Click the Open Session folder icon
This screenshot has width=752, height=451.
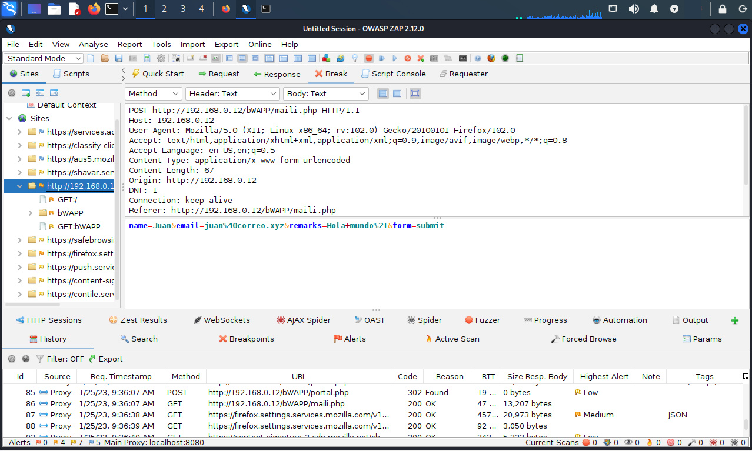pyautogui.click(x=105, y=58)
